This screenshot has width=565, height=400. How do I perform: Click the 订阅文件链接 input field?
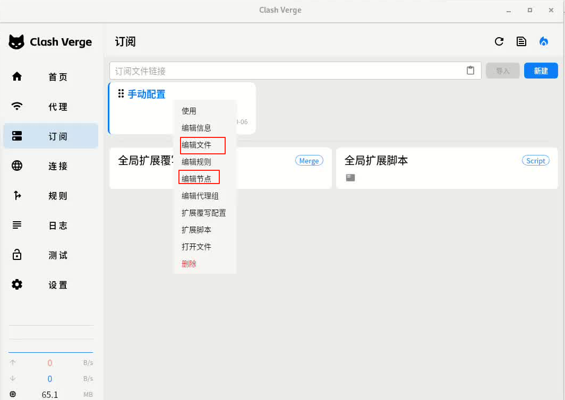coord(287,71)
